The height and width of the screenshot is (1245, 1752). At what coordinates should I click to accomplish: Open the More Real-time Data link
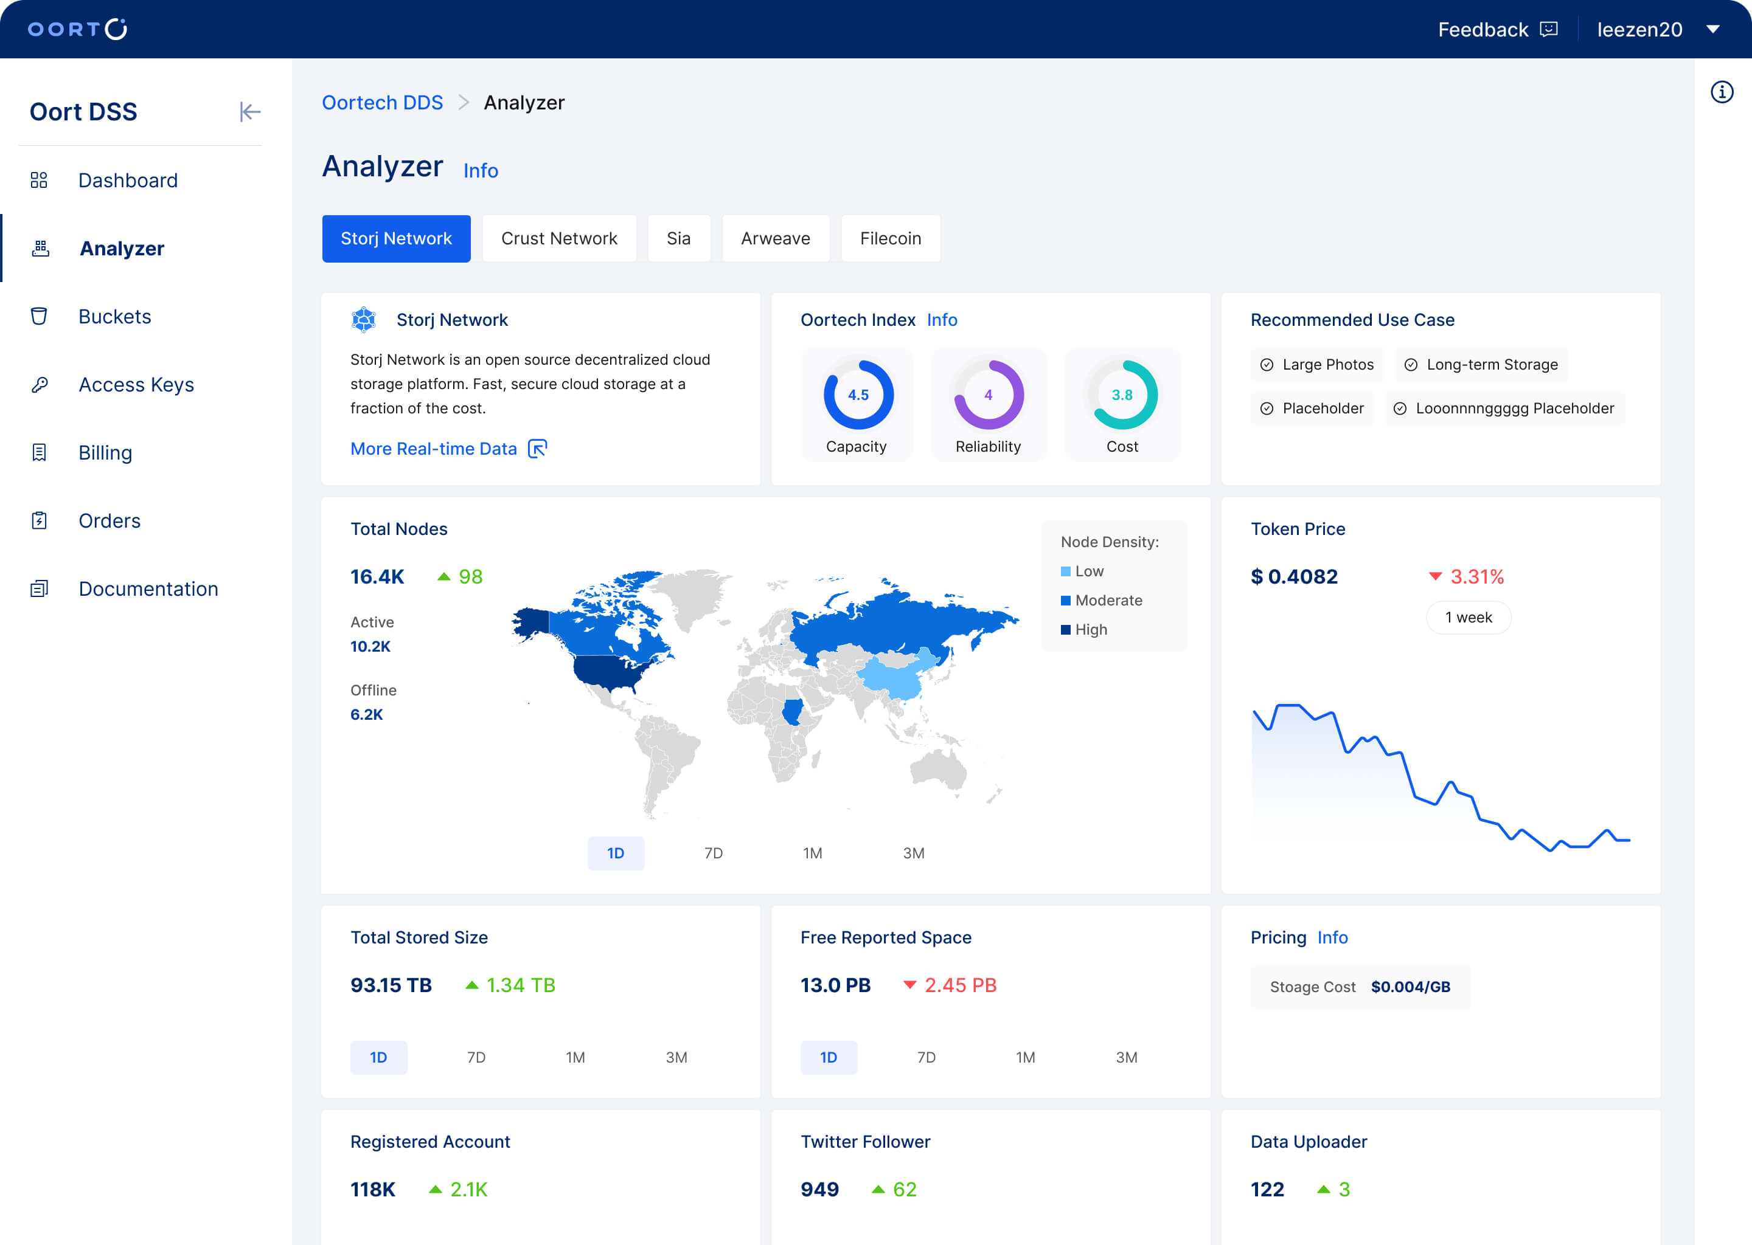(x=434, y=449)
